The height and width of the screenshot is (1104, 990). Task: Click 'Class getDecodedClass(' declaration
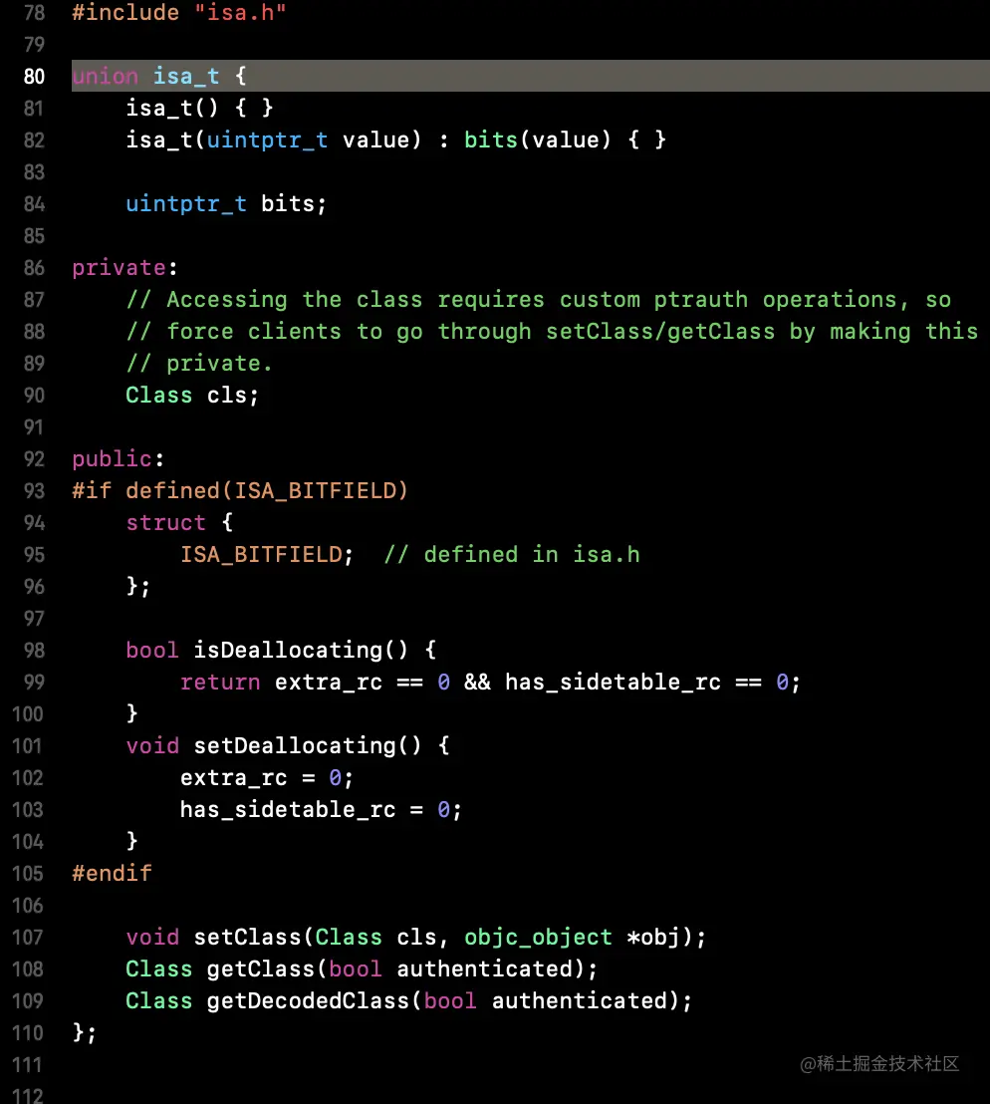tap(274, 1000)
